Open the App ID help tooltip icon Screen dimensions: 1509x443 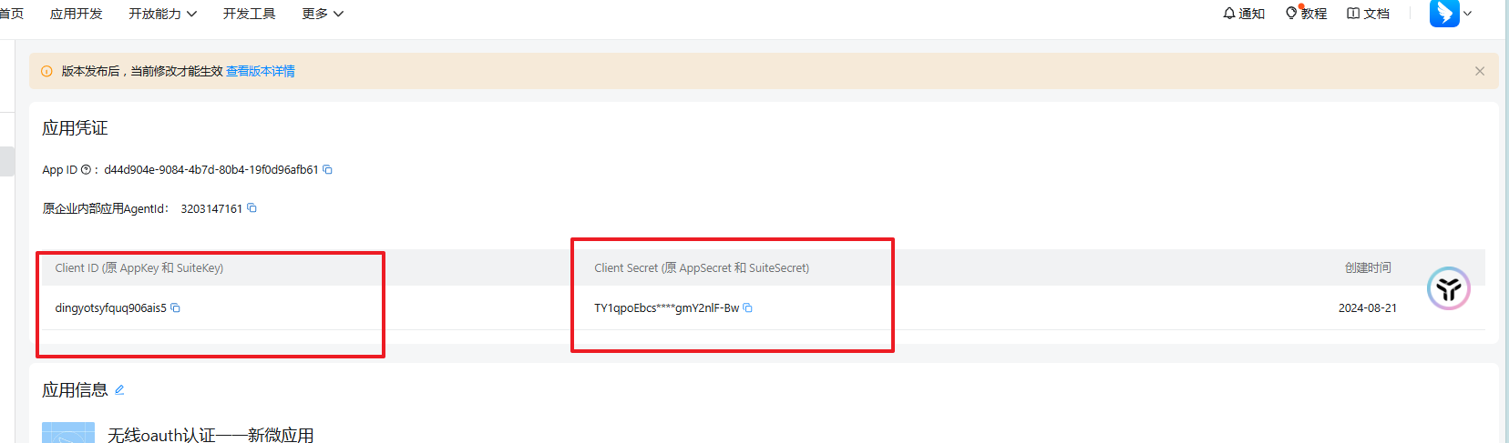pyautogui.click(x=86, y=170)
